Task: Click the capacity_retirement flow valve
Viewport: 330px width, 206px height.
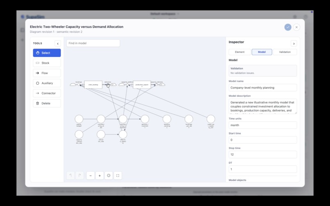Action: click(156, 85)
